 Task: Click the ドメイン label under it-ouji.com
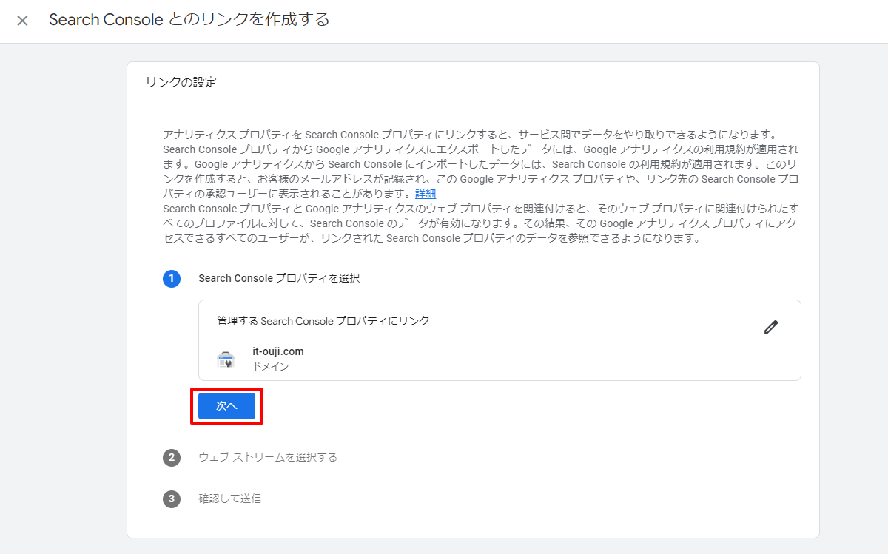tap(271, 366)
